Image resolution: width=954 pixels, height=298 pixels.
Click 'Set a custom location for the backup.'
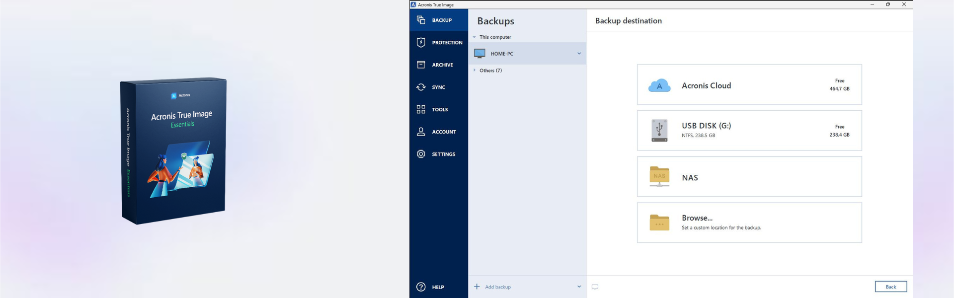(x=721, y=228)
